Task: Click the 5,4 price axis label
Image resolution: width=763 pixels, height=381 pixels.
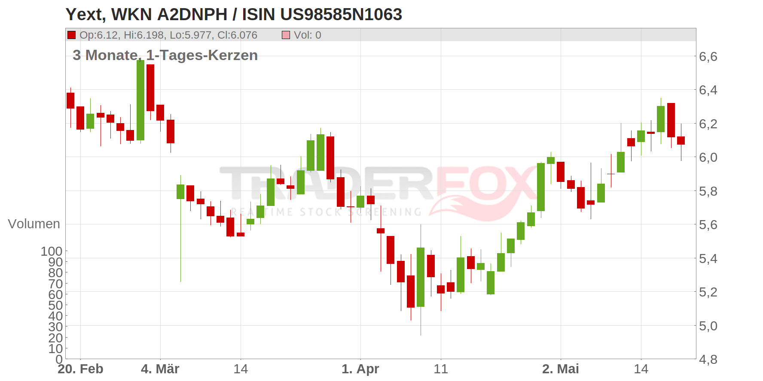Action: pyautogui.click(x=708, y=259)
